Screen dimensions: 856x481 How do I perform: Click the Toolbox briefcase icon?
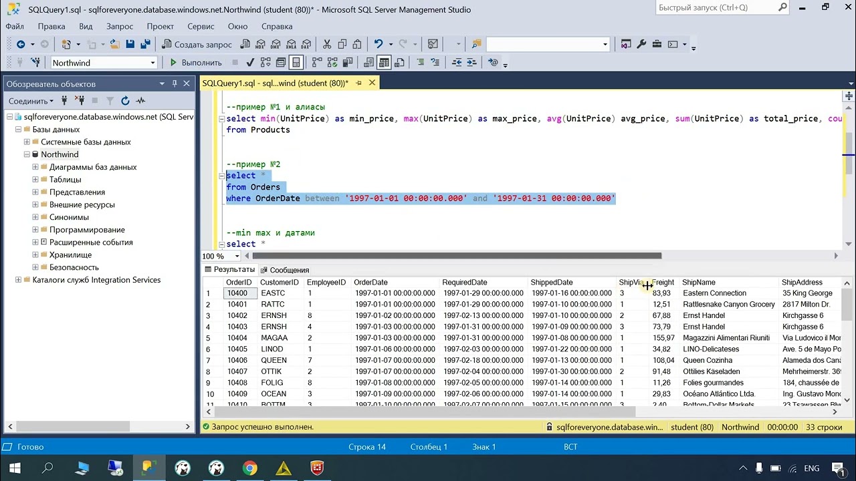click(x=657, y=44)
